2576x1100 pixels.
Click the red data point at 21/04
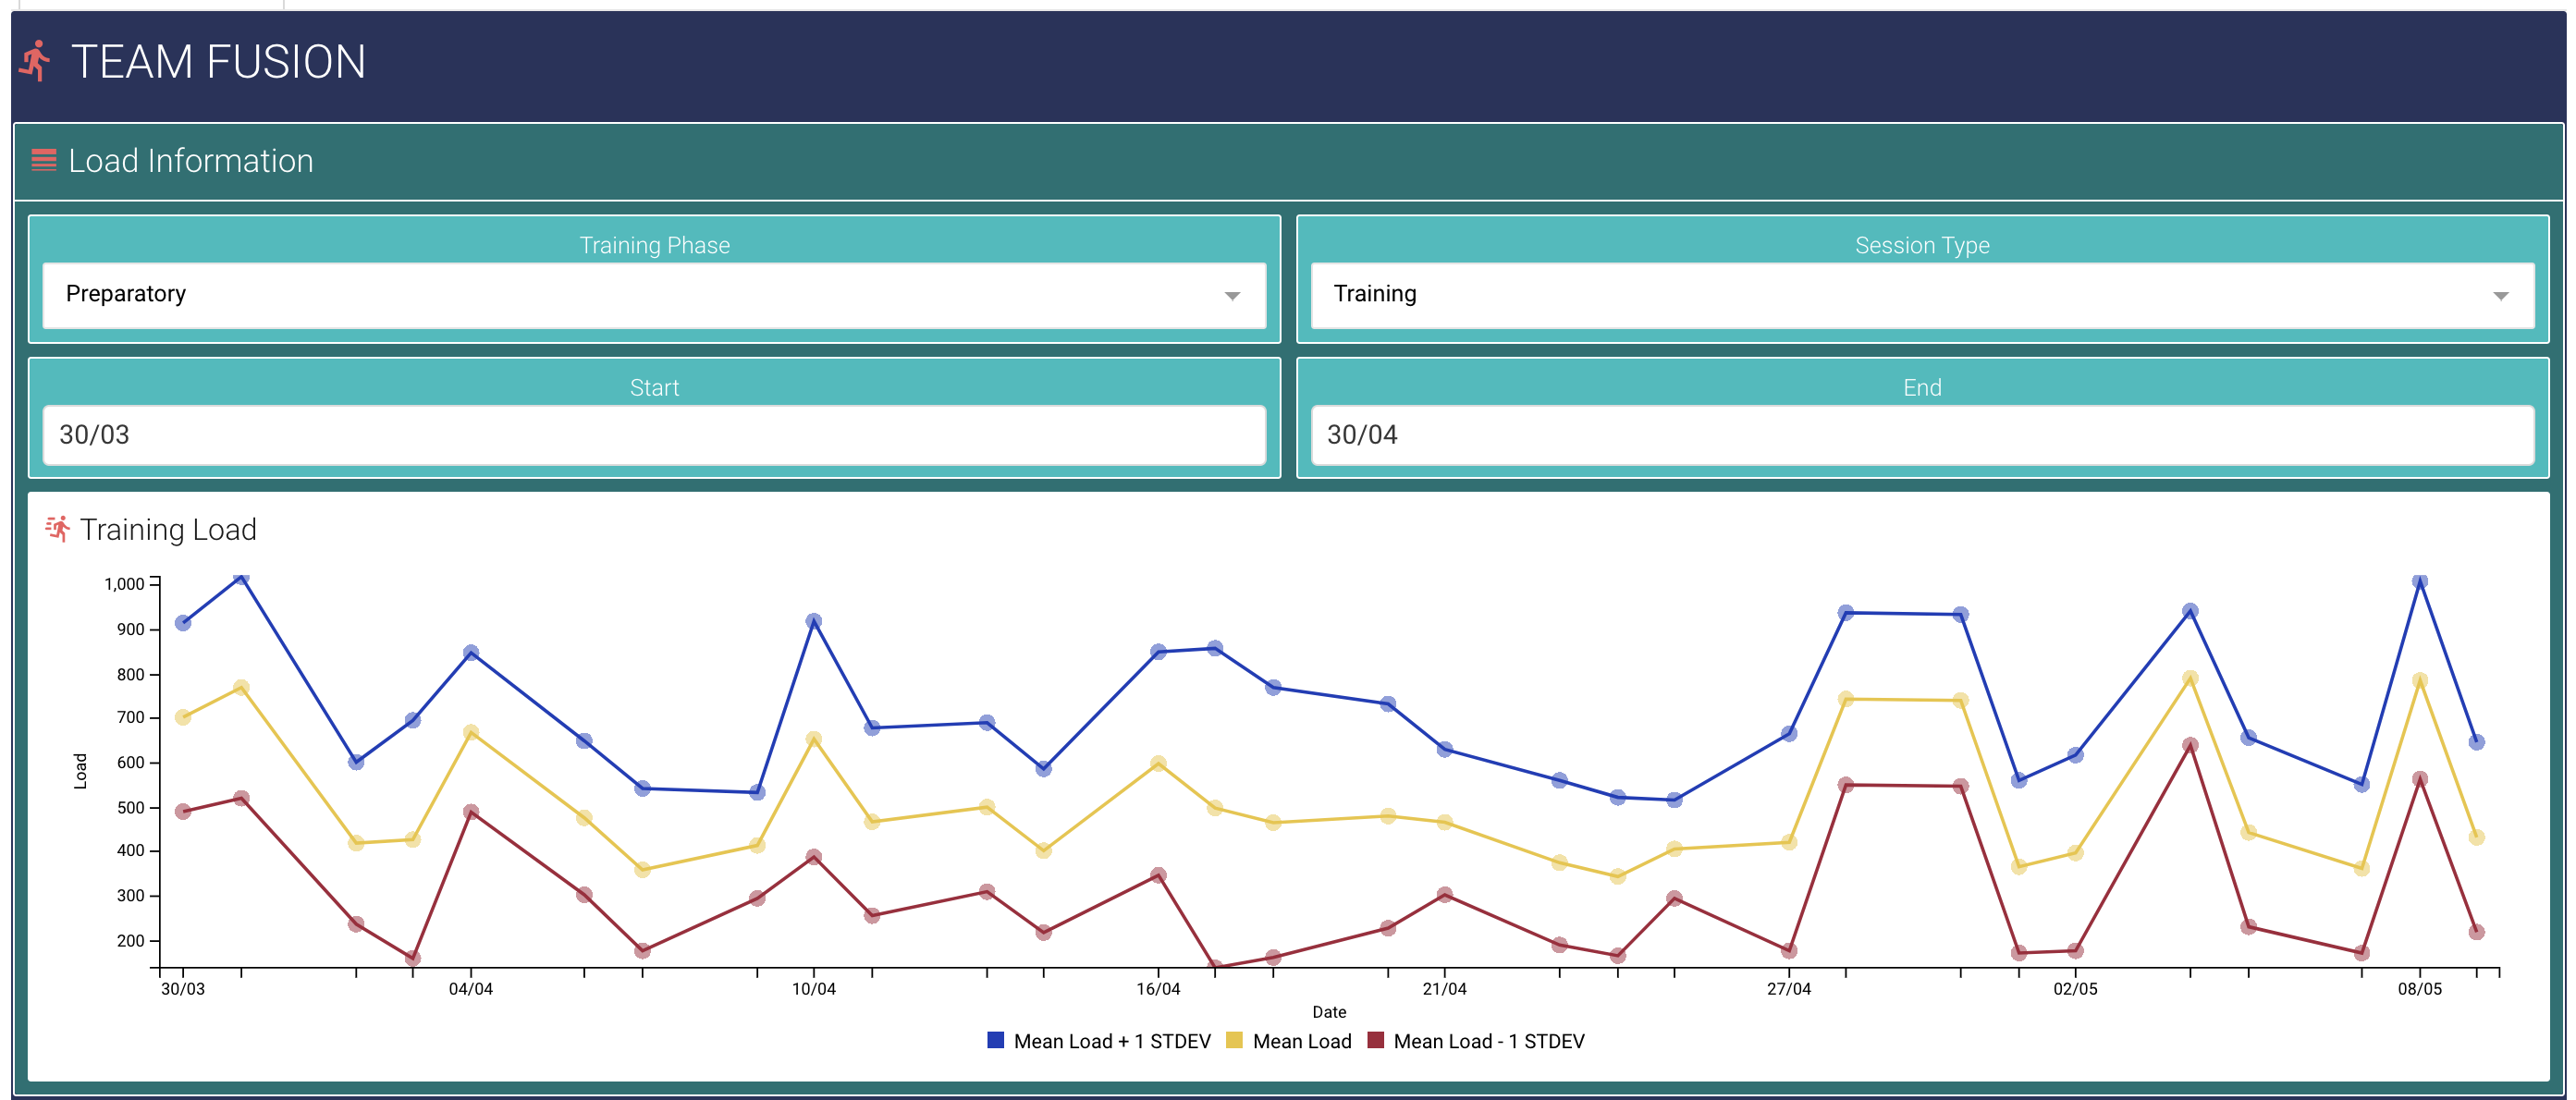[x=1444, y=894]
